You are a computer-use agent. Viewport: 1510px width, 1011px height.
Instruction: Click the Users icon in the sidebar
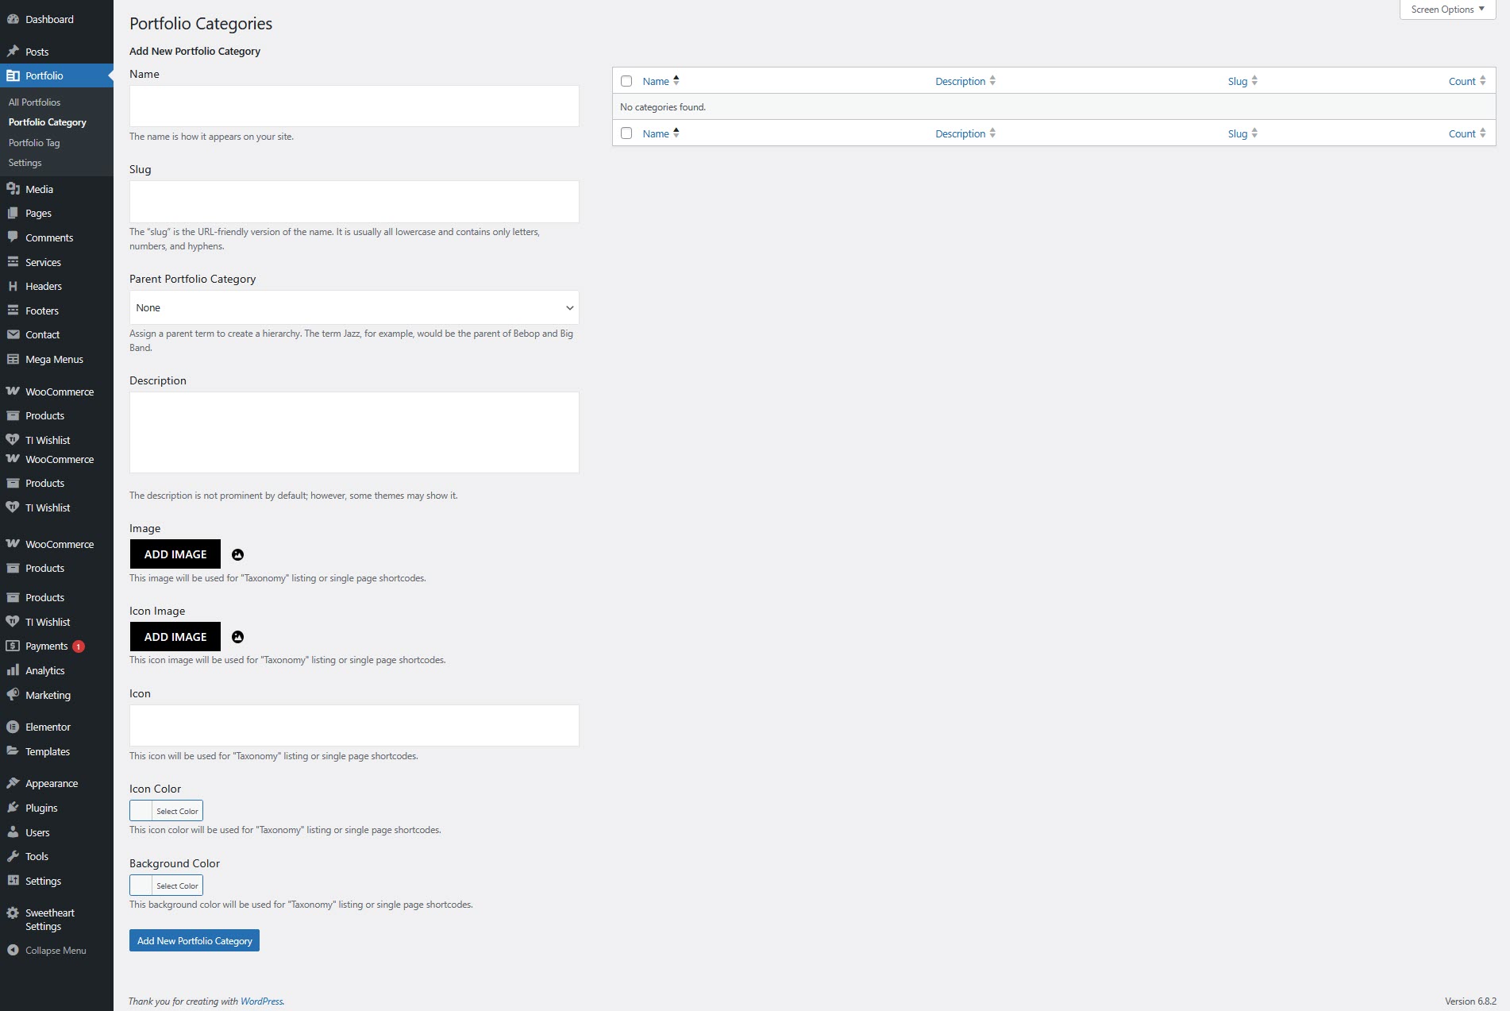13,832
